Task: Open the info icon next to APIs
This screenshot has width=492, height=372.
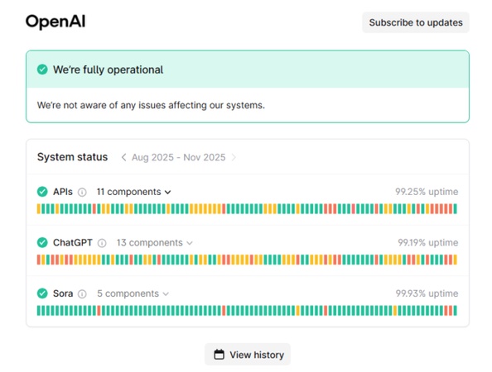Action: click(x=82, y=192)
